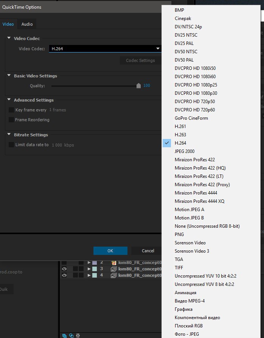Click teal label color of layer 4
The image size is (264, 338).
(x=95, y=275)
